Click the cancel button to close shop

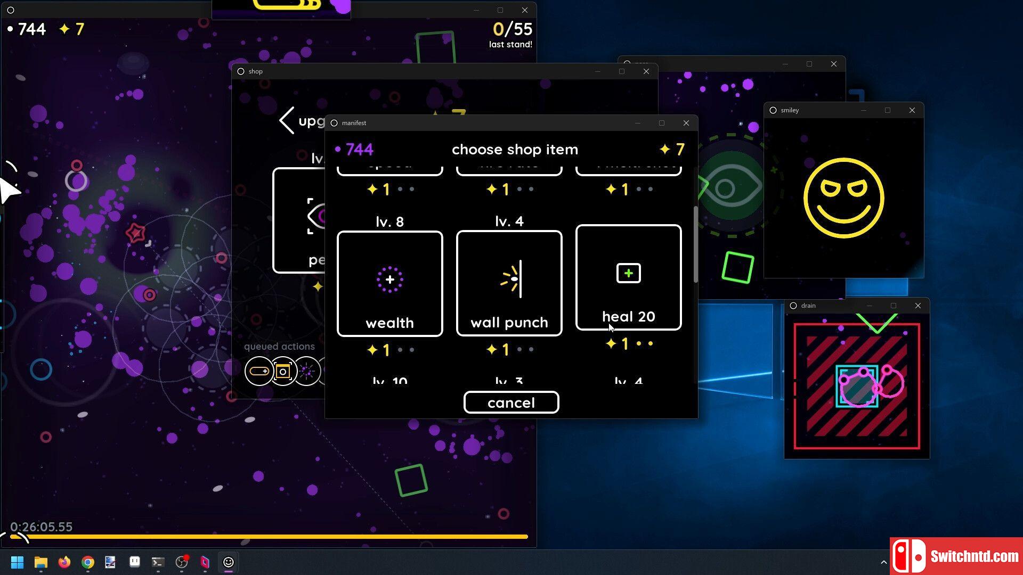pyautogui.click(x=511, y=402)
